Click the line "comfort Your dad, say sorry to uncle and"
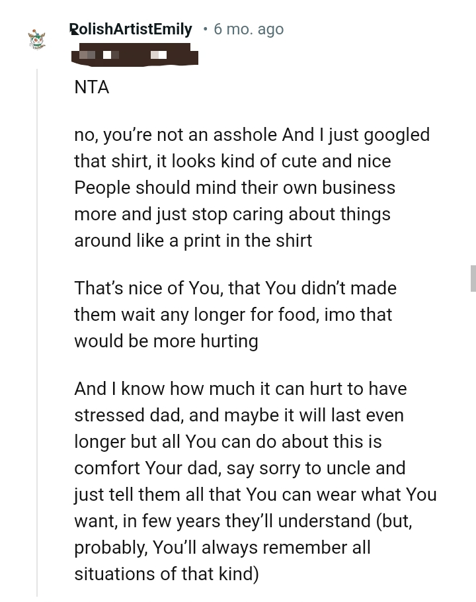Screen dimensions: 476x602 coord(239,468)
